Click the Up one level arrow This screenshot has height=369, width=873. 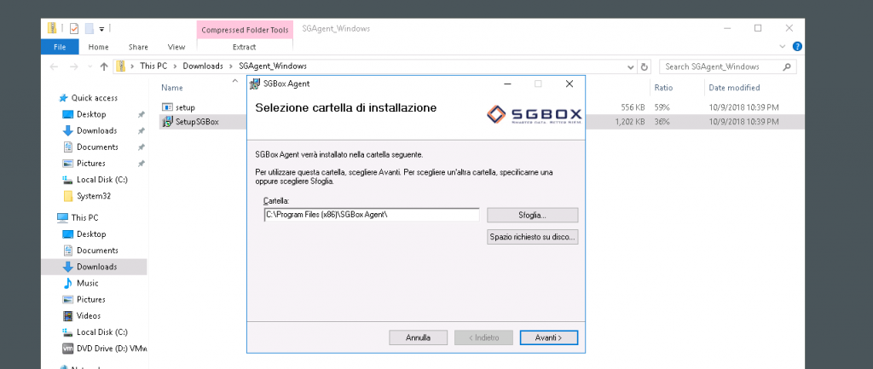click(x=103, y=66)
